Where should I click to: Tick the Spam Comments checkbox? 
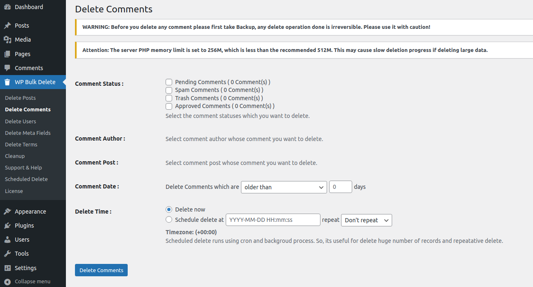pyautogui.click(x=169, y=90)
